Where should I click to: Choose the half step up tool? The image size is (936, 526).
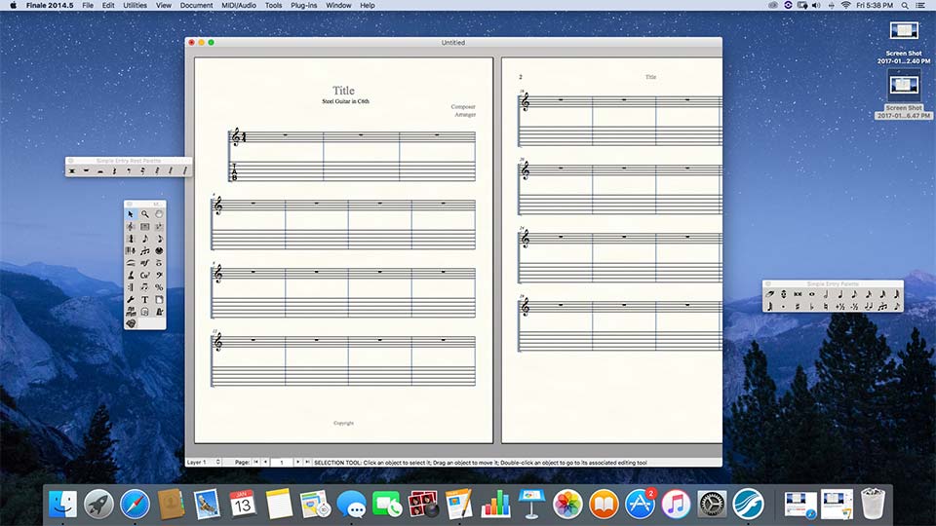point(840,307)
